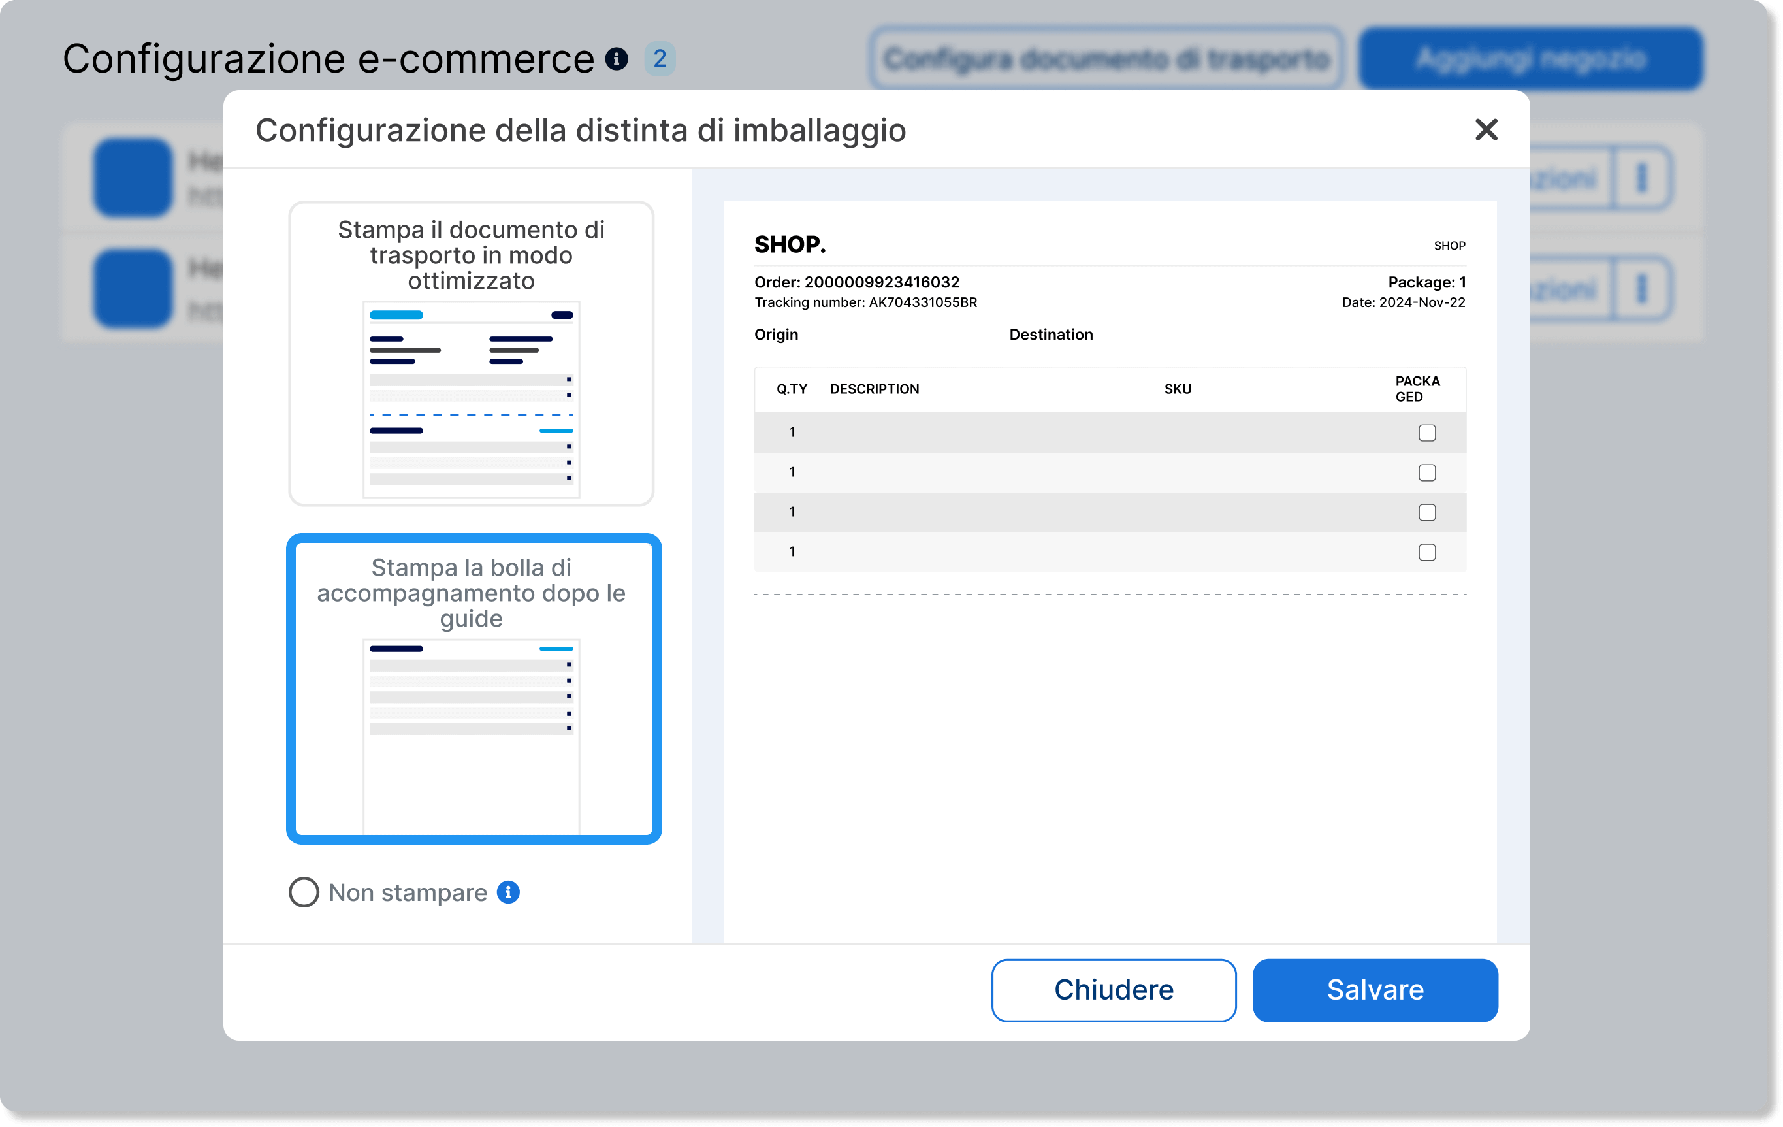Check the Packaged box in the second row
This screenshot has width=1783, height=1127.
click(1427, 472)
